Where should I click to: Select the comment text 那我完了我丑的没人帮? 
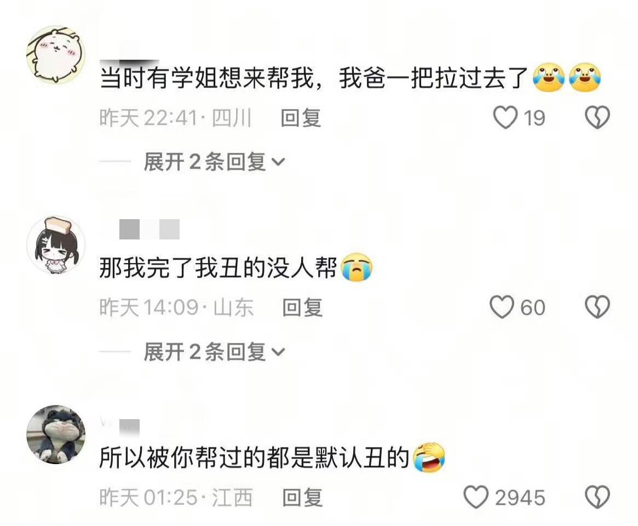(x=218, y=268)
